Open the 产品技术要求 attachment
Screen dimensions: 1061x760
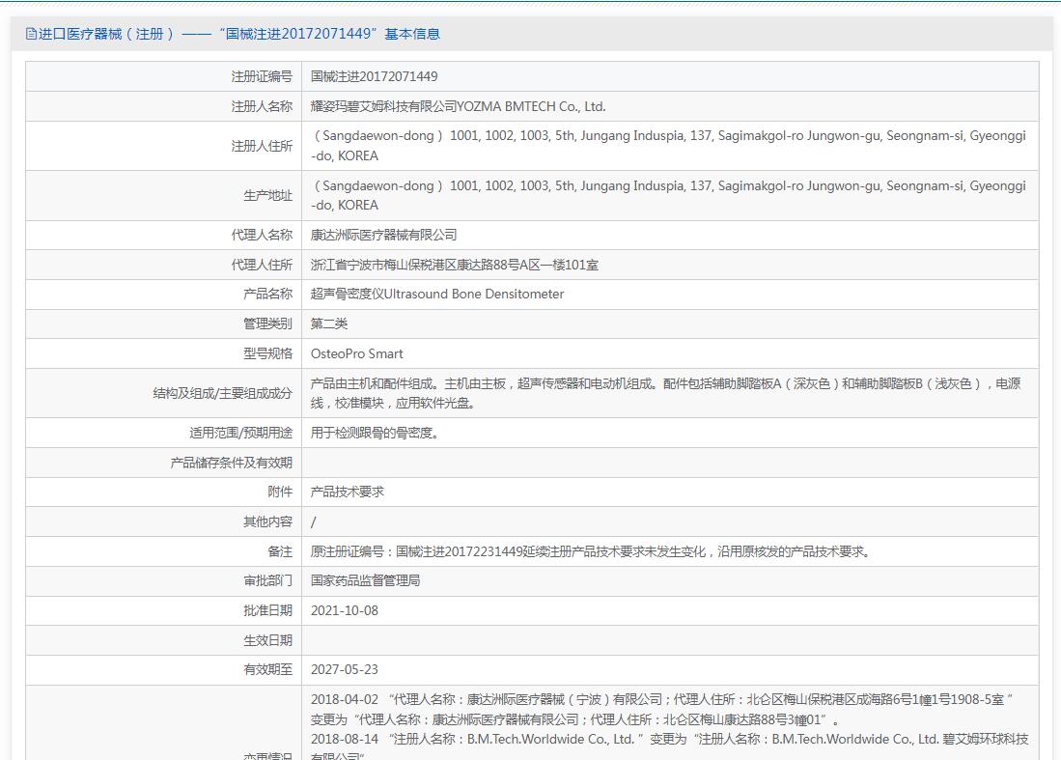(347, 493)
